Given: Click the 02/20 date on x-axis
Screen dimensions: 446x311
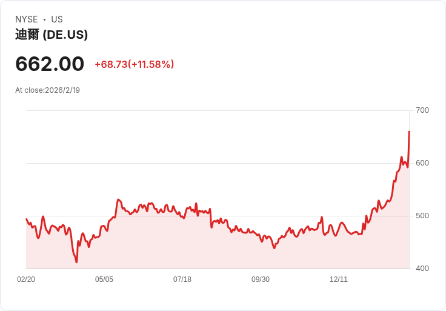Looking at the screenshot, I should click(26, 279).
